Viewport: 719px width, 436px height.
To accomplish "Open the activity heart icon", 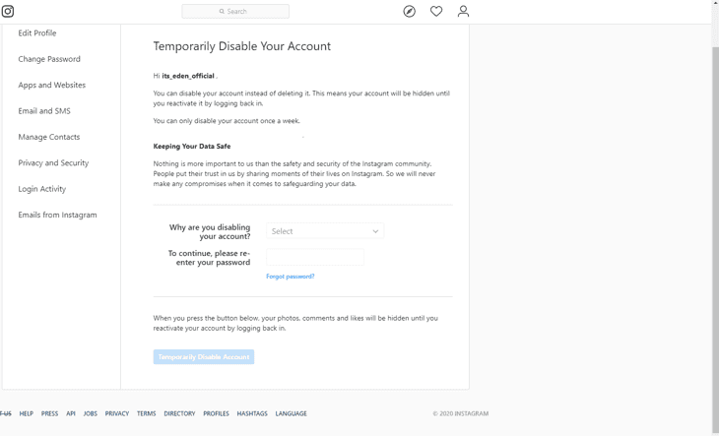I will pyautogui.click(x=436, y=11).
